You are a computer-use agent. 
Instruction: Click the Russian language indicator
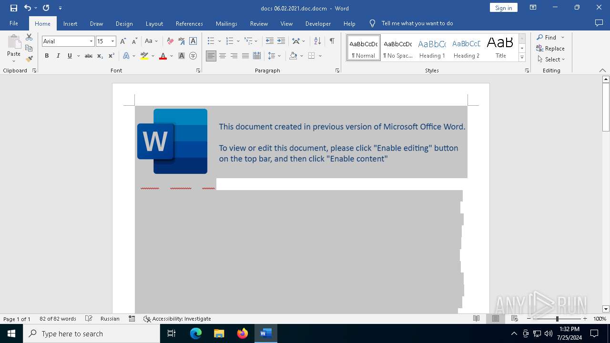[x=110, y=319]
